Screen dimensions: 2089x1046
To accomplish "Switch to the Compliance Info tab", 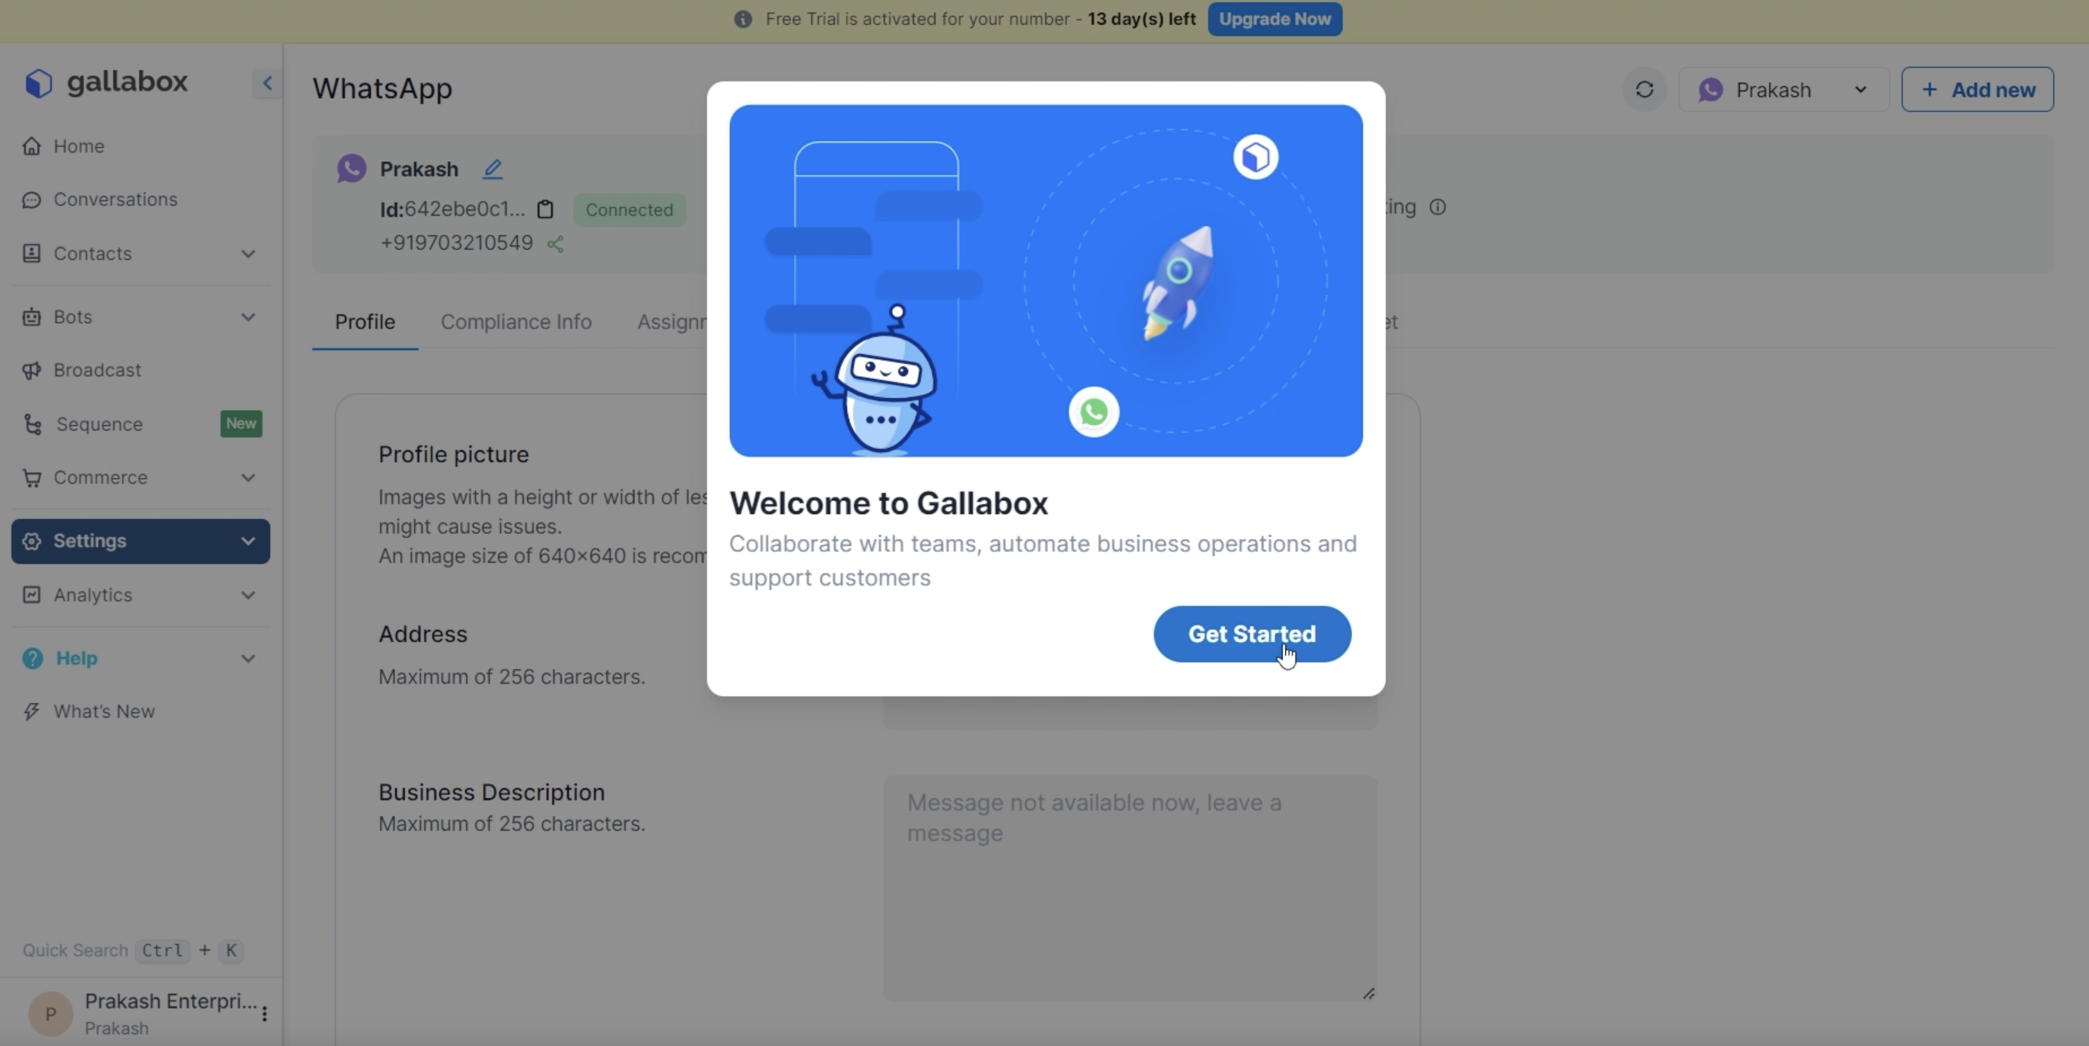I will click(516, 323).
